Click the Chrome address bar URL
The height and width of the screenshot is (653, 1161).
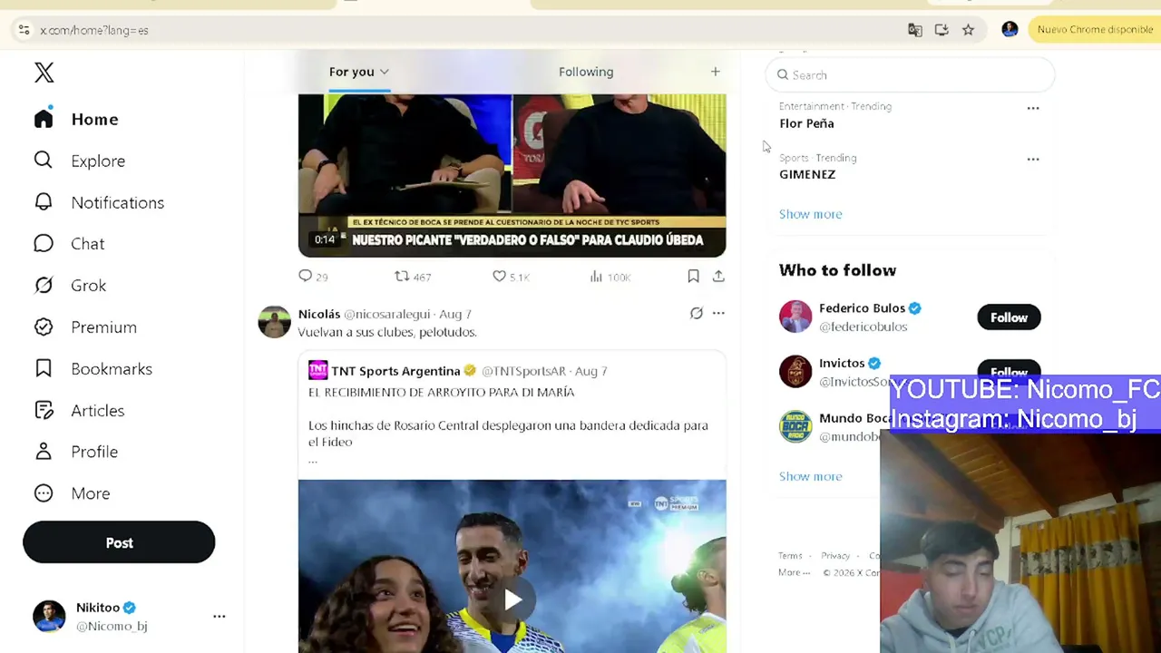pyautogui.click(x=94, y=30)
